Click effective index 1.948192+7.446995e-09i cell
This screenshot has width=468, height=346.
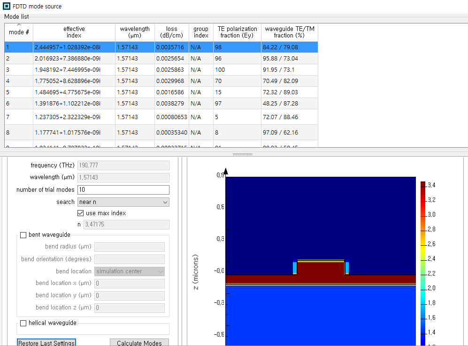click(x=74, y=70)
